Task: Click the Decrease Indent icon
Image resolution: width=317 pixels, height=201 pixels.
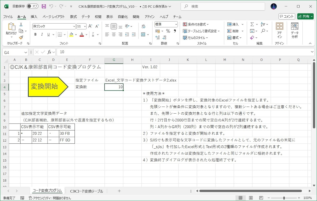Action: (127, 34)
